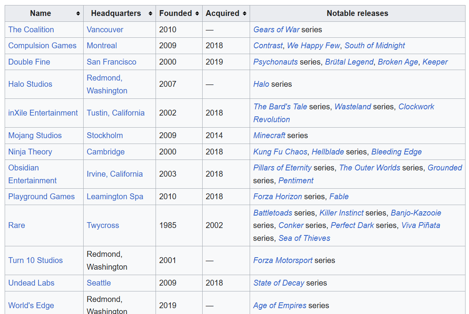
Task: Open the Sea of Thieves link
Action: coord(304,238)
